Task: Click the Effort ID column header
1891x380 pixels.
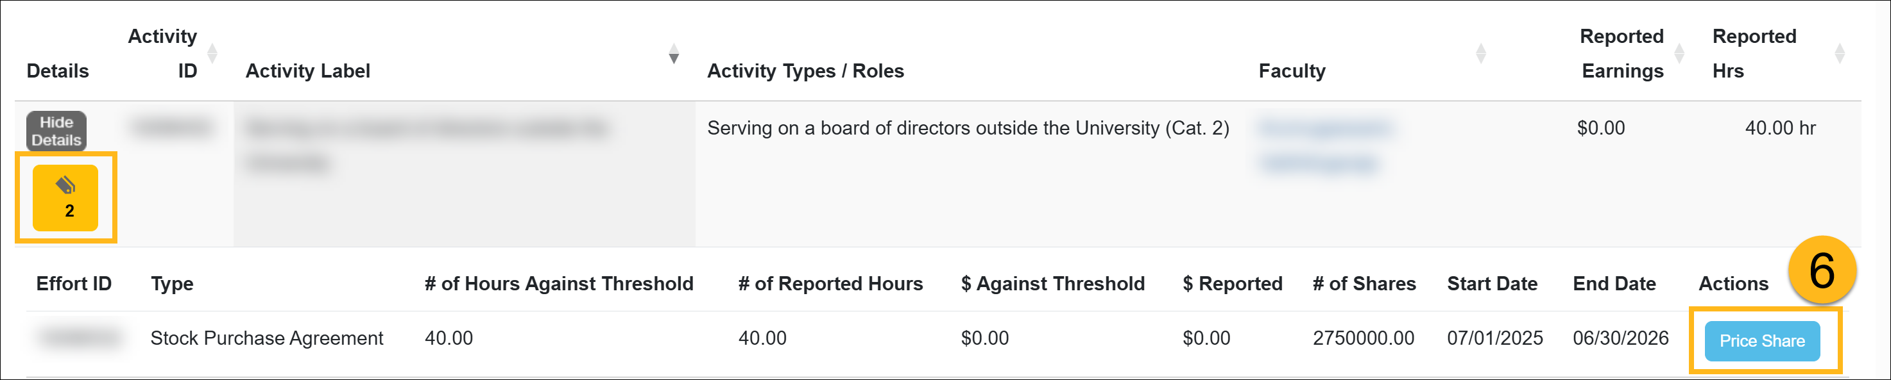Action: pyautogui.click(x=73, y=284)
